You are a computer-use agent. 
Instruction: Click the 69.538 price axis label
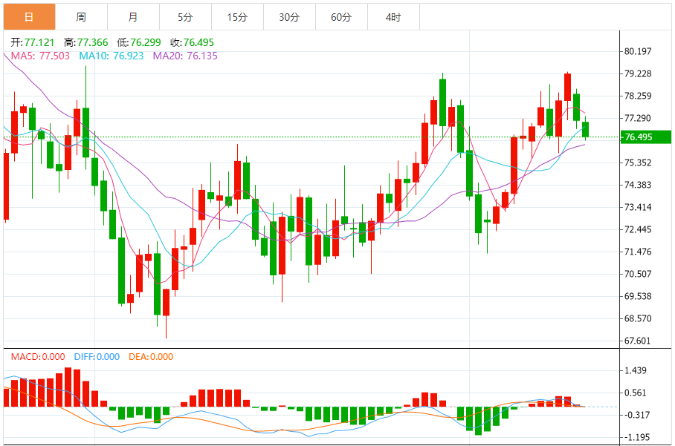638,297
